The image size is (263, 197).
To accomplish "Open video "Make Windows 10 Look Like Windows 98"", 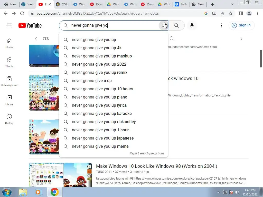I will (156, 166).
